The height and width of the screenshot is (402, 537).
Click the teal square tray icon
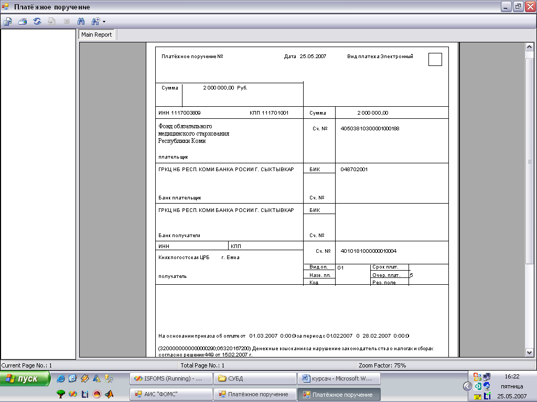pyautogui.click(x=477, y=387)
